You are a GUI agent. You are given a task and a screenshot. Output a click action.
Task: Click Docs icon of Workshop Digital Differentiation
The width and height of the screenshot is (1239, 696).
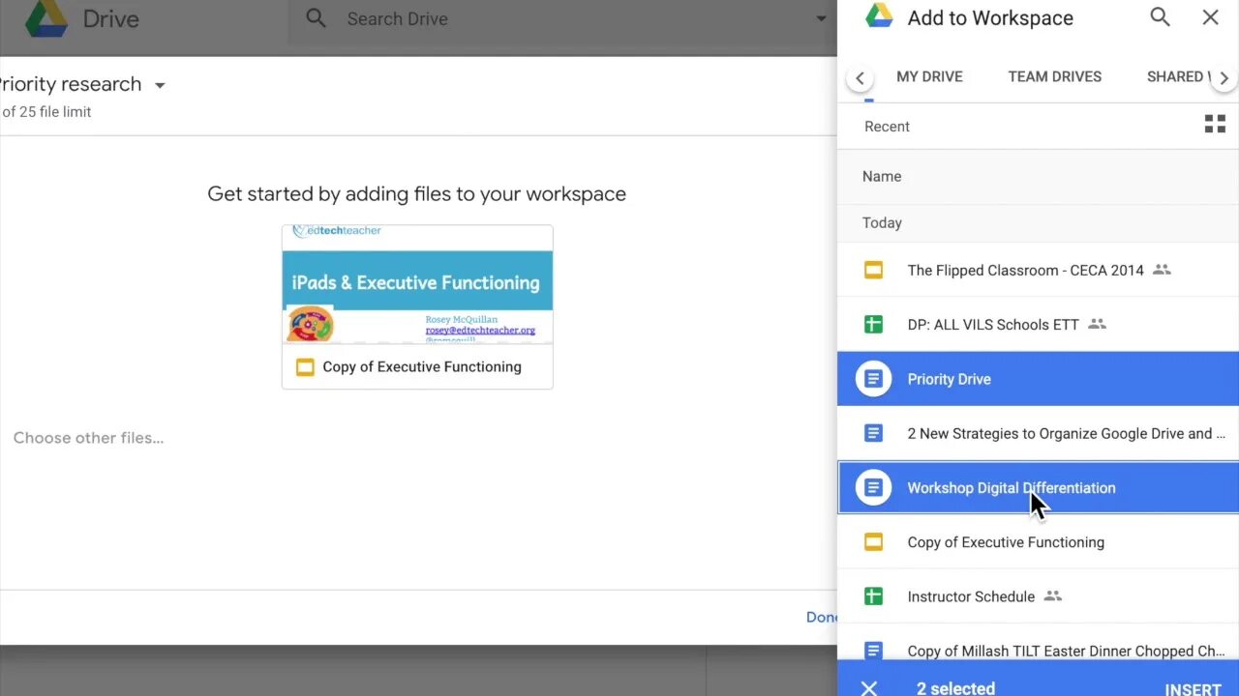873,488
